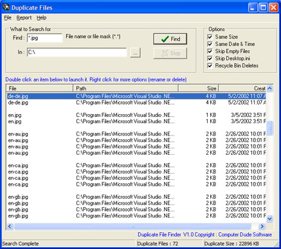Image resolution: width=281 pixels, height=249 pixels.
Task: Click the Duplicate File Finder copyright text
Action: coord(204,235)
